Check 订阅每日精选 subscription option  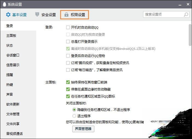[68, 70]
